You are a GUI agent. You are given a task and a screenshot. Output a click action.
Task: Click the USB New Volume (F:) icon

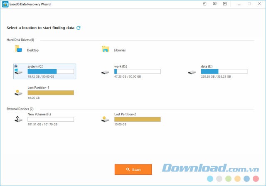point(18,119)
